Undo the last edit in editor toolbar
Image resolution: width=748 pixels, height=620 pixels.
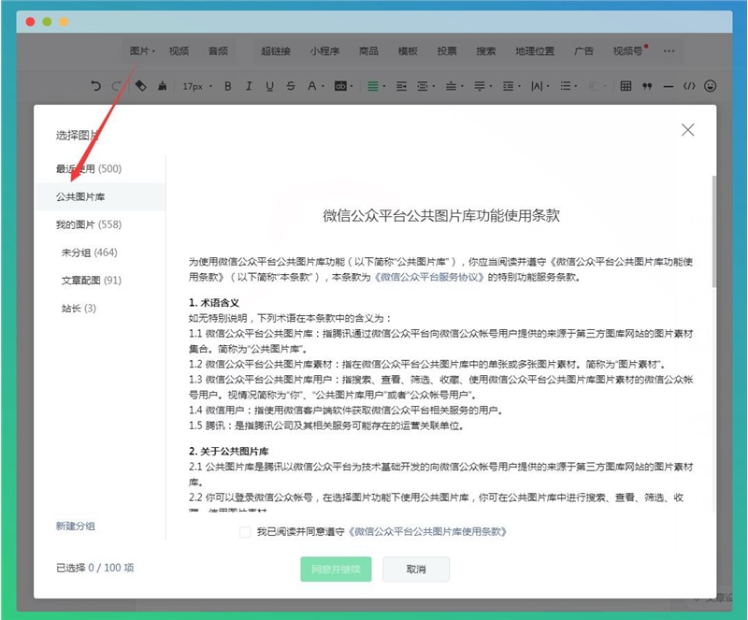95,86
